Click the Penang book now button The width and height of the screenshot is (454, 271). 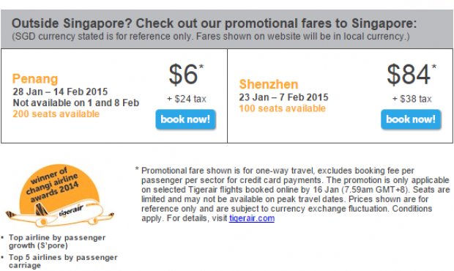click(185, 119)
